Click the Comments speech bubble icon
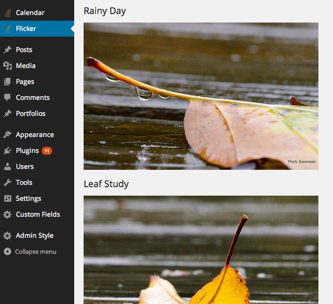 pos(8,98)
